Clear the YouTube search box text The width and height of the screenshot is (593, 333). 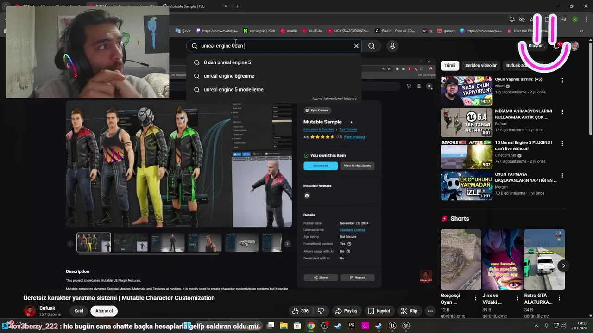[356, 46]
